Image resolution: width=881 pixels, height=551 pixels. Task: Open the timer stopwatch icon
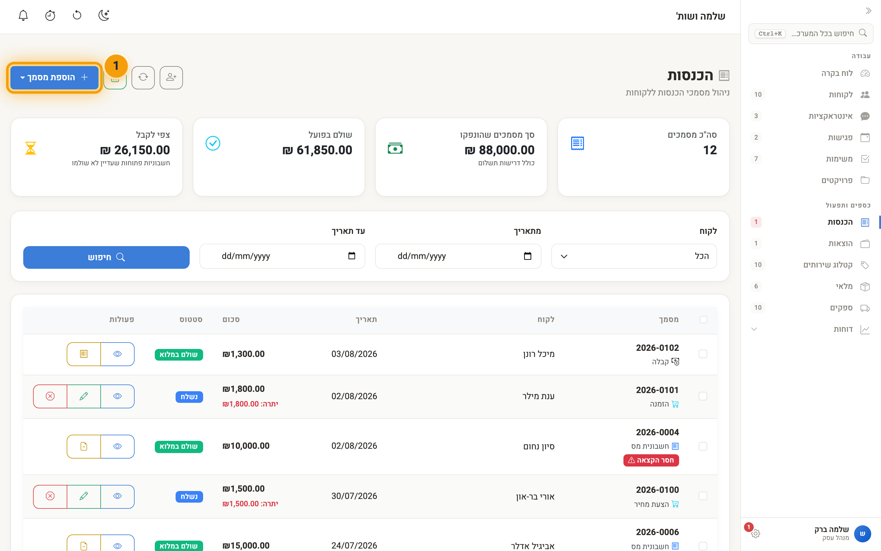[x=50, y=15]
